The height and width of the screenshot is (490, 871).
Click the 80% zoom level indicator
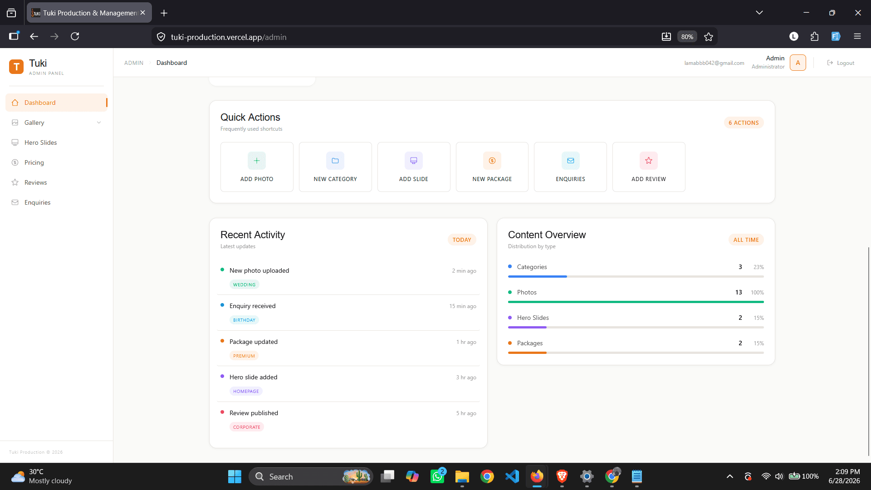coord(687,37)
